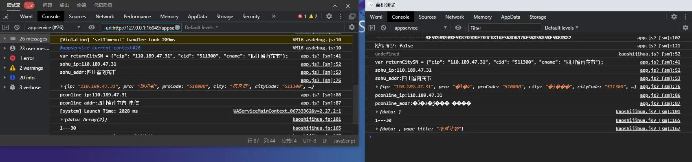
Task: Hide the left console sidebar
Action: [6, 27]
